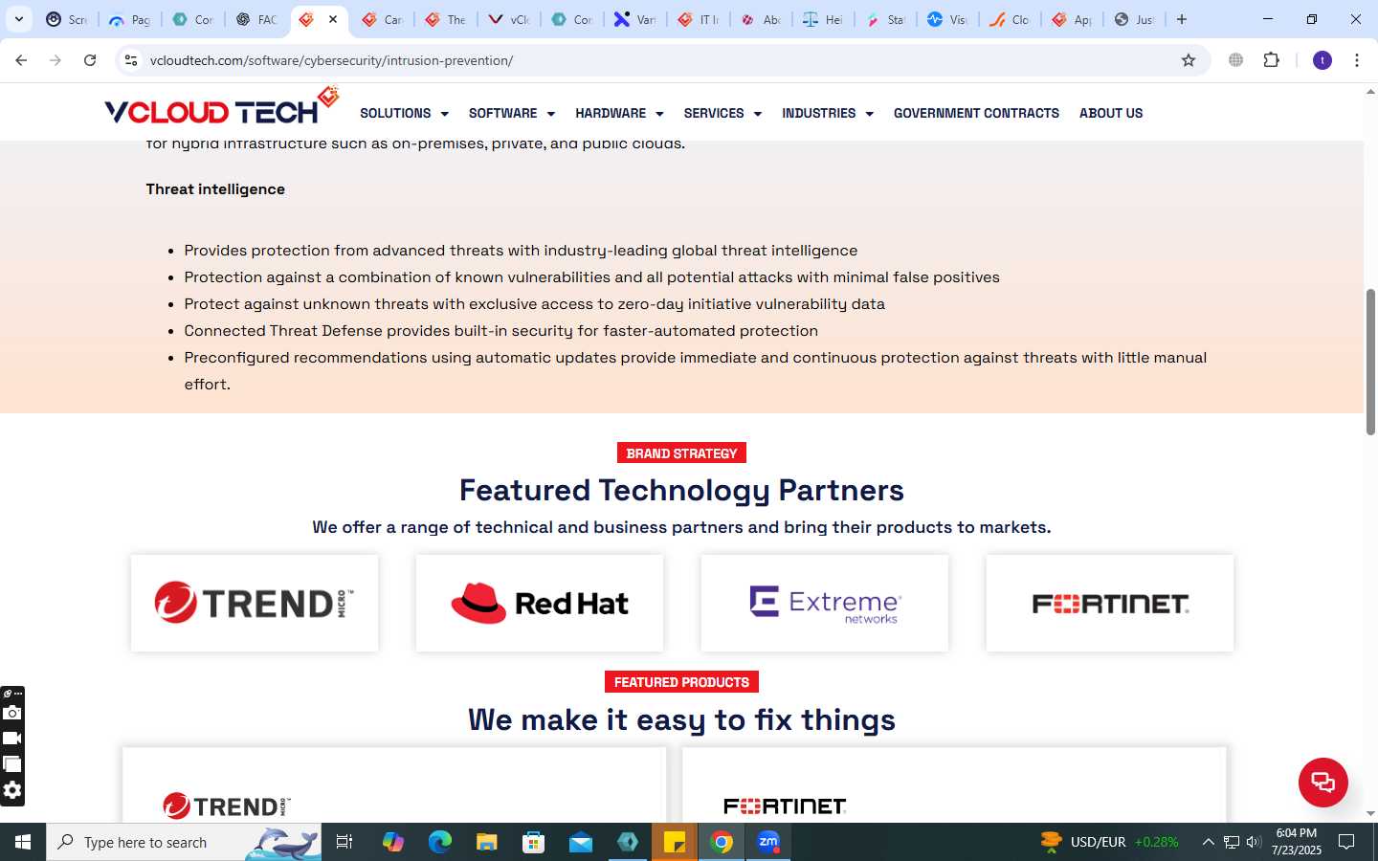Switch to the 'vClo' browser tab
Viewport: 1378px width, 861px height.
[x=508, y=19]
